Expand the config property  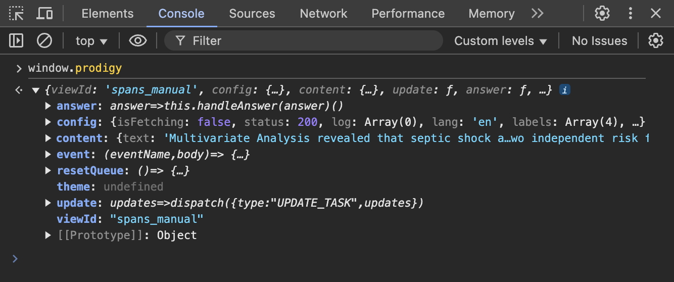coord(49,122)
